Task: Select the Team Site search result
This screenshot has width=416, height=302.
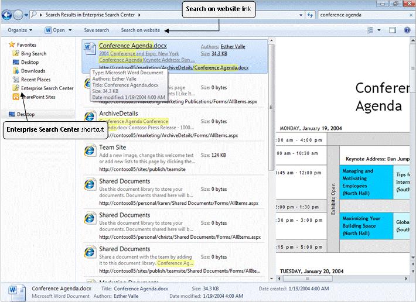Action: click(x=174, y=158)
